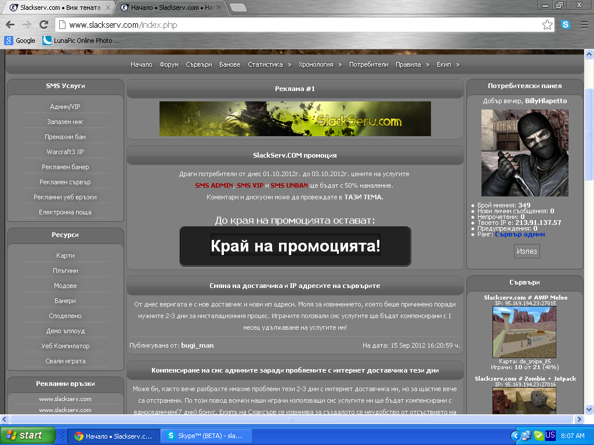Open the SMS ADMIN promotion link

point(214,186)
